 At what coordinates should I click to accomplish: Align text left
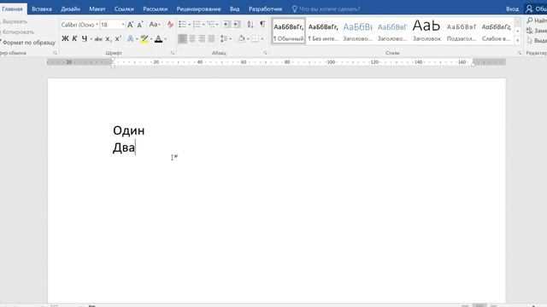tap(182, 38)
